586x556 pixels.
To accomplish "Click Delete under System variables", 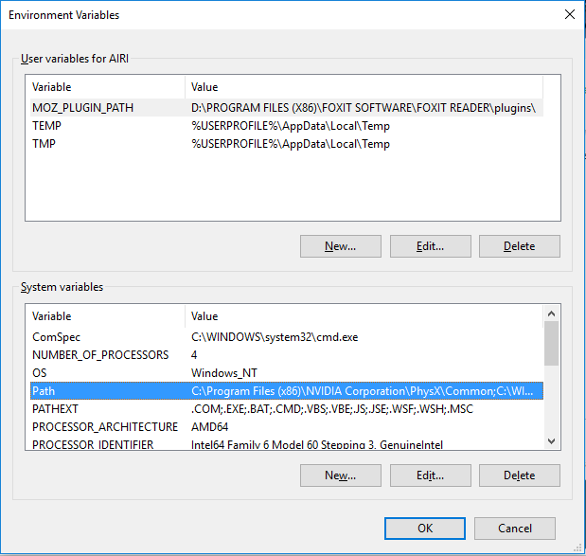I will point(519,475).
